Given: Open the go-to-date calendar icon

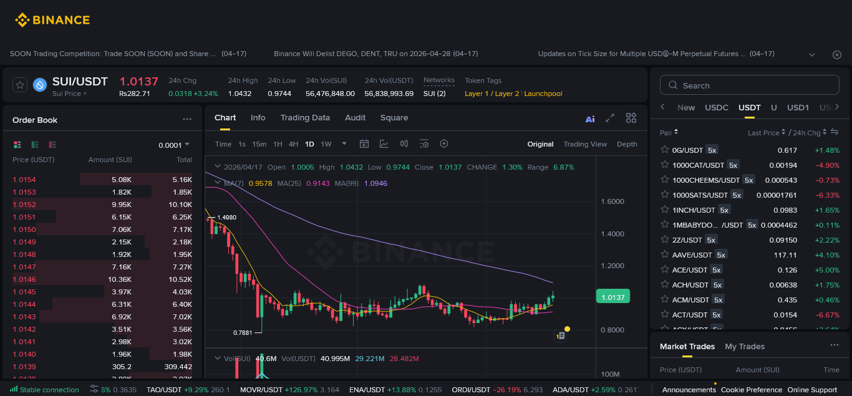Looking at the screenshot, I should [x=364, y=144].
